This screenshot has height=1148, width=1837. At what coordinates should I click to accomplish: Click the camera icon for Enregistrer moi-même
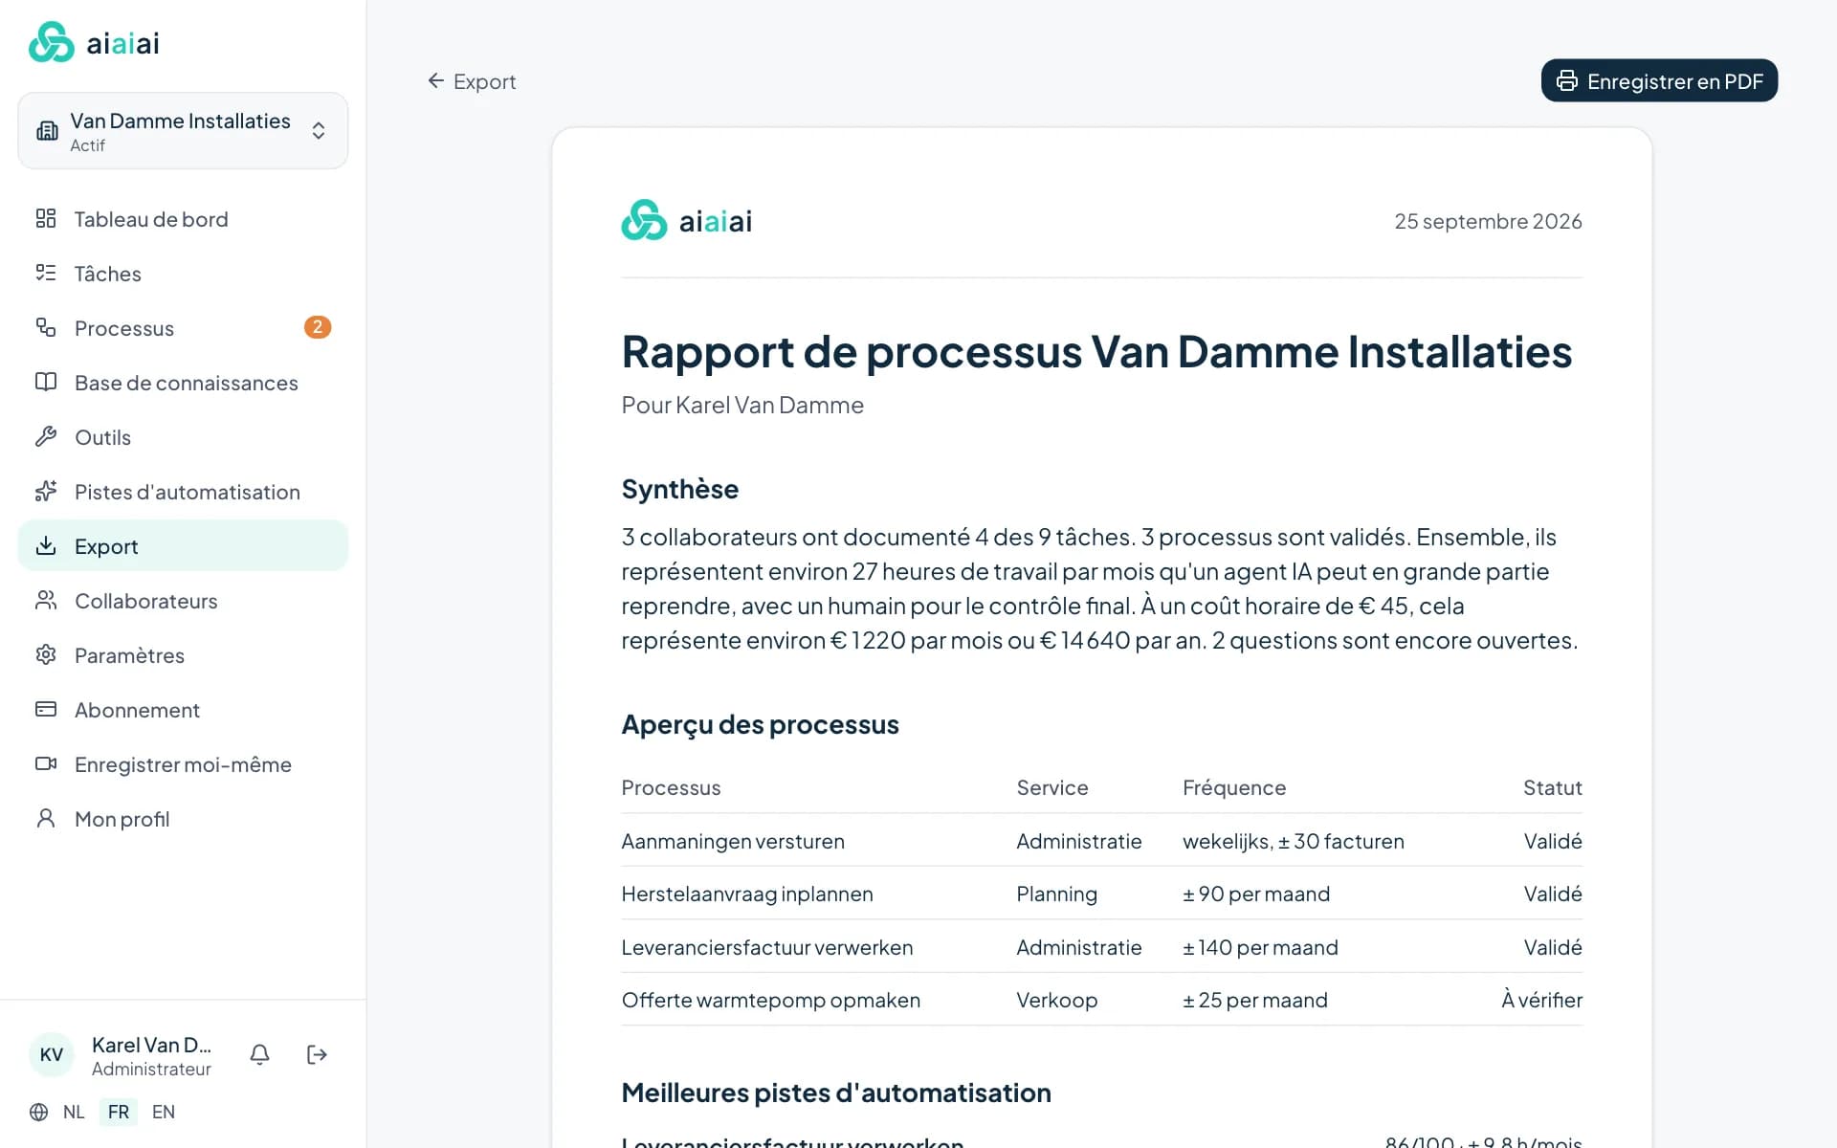[x=46, y=764]
